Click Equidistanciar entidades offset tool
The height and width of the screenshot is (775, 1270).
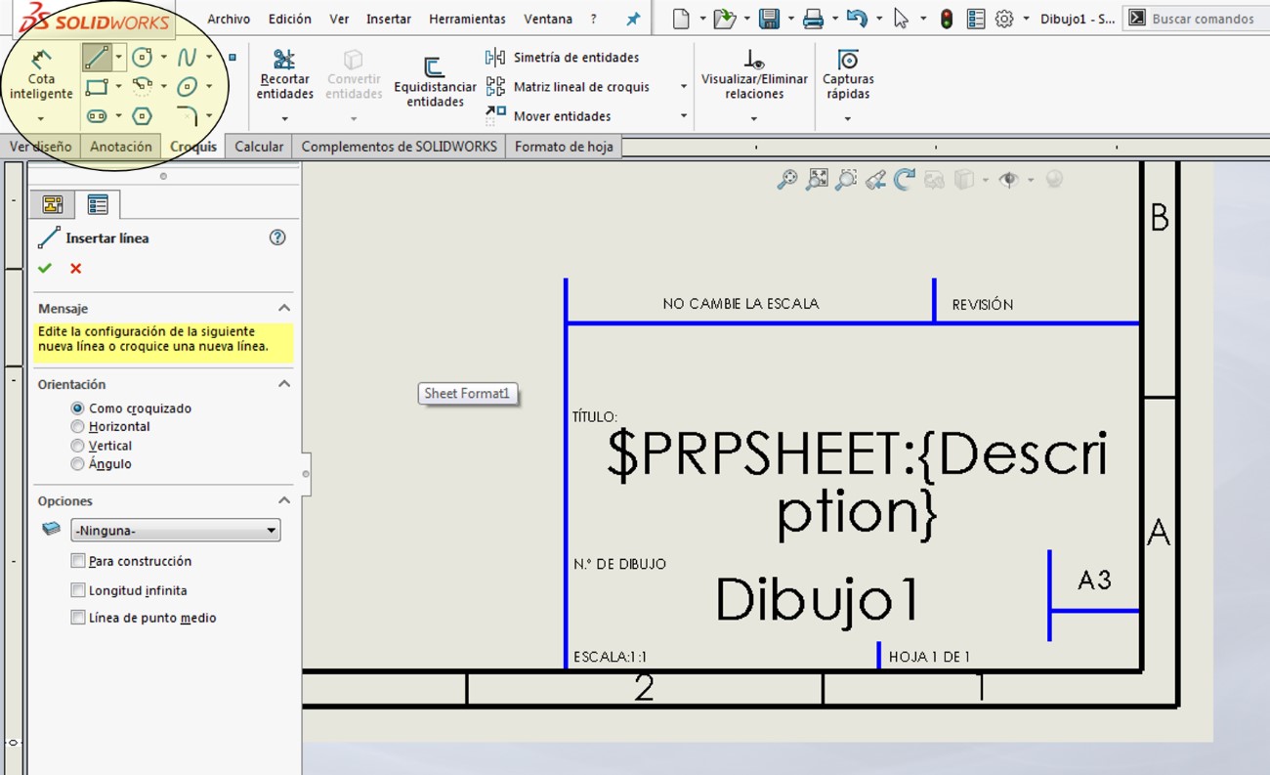(435, 82)
